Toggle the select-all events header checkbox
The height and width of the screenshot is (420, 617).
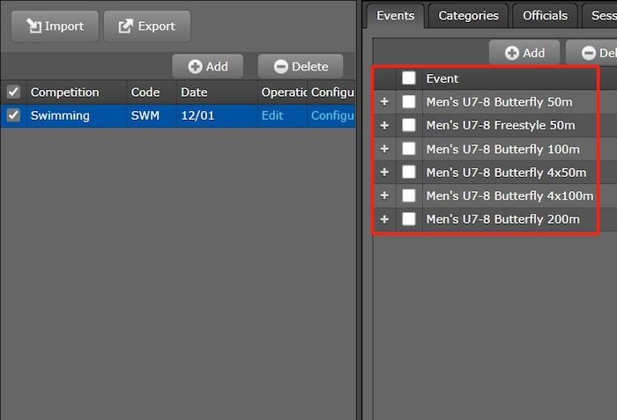409,78
